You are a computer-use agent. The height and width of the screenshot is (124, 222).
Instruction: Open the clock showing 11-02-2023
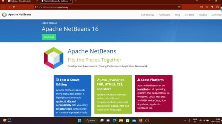pyautogui.click(x=216, y=121)
